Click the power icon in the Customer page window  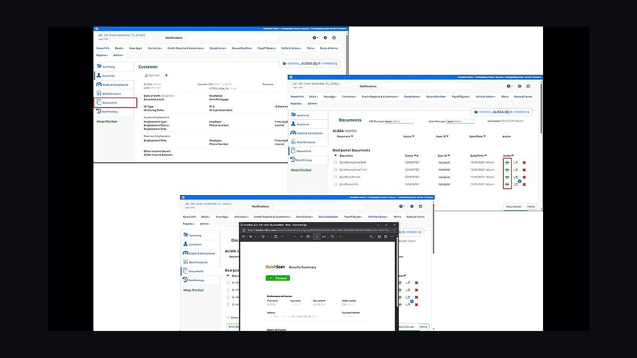[x=334, y=38]
